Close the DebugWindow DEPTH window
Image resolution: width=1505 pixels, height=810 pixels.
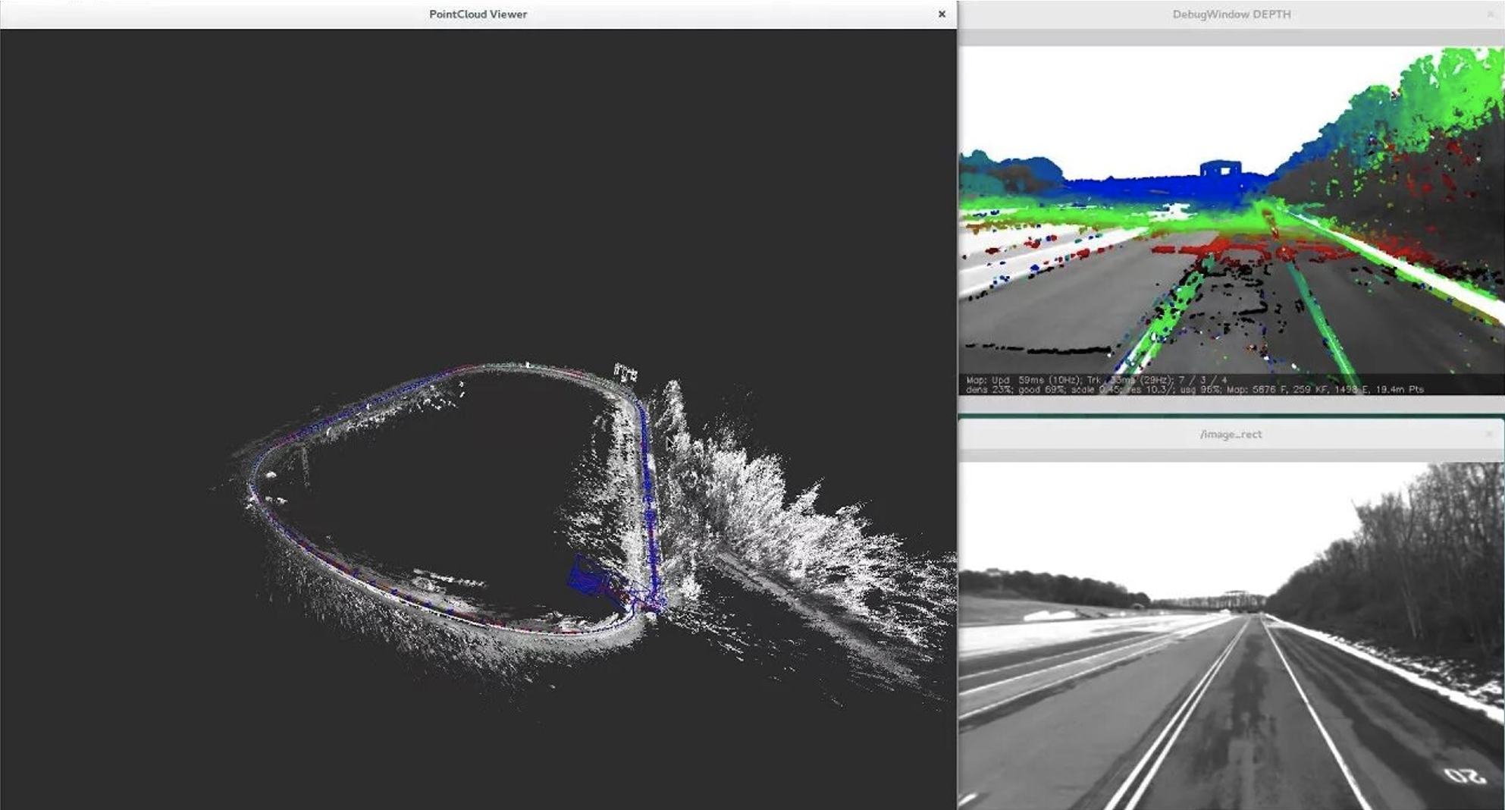coord(1490,14)
